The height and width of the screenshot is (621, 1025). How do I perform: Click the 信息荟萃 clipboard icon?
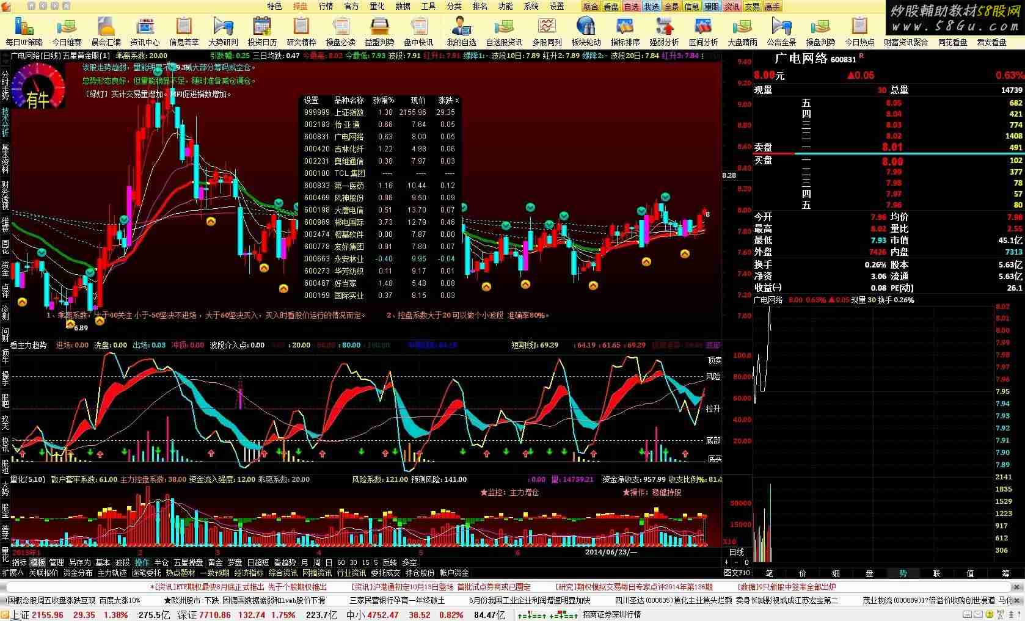184,31
